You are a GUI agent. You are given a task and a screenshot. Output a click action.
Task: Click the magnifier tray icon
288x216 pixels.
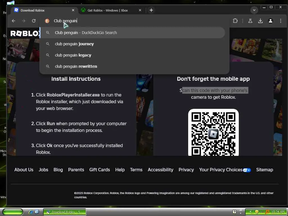point(267,212)
